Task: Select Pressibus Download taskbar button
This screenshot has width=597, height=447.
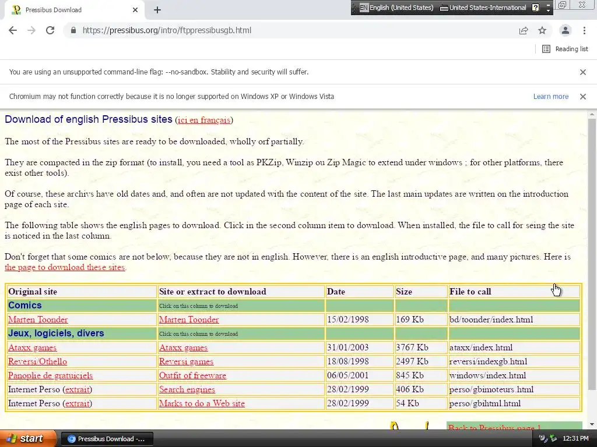Action: [x=107, y=439]
